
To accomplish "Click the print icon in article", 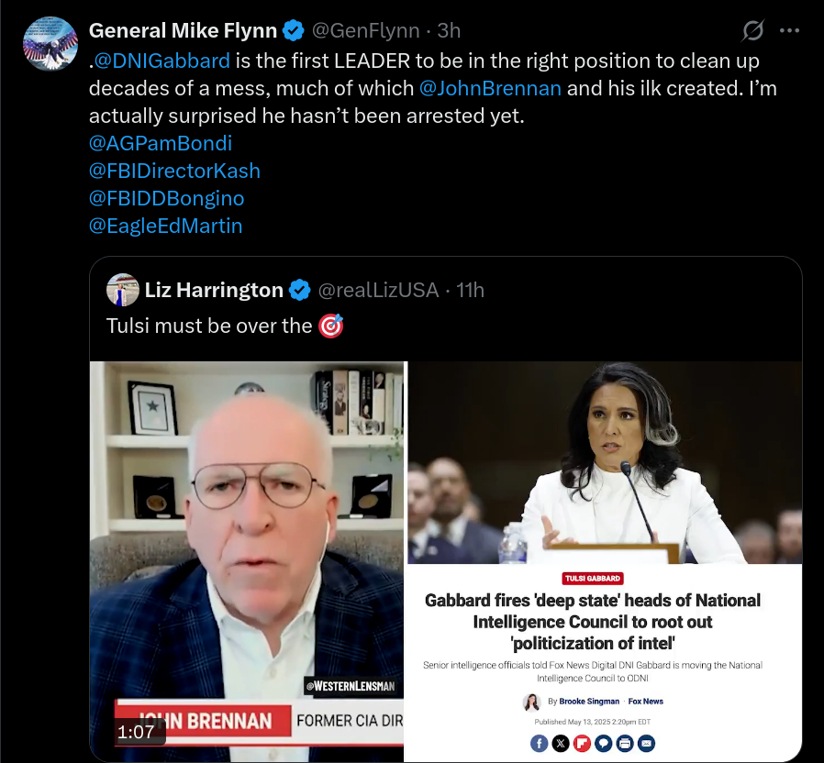I will (x=625, y=743).
